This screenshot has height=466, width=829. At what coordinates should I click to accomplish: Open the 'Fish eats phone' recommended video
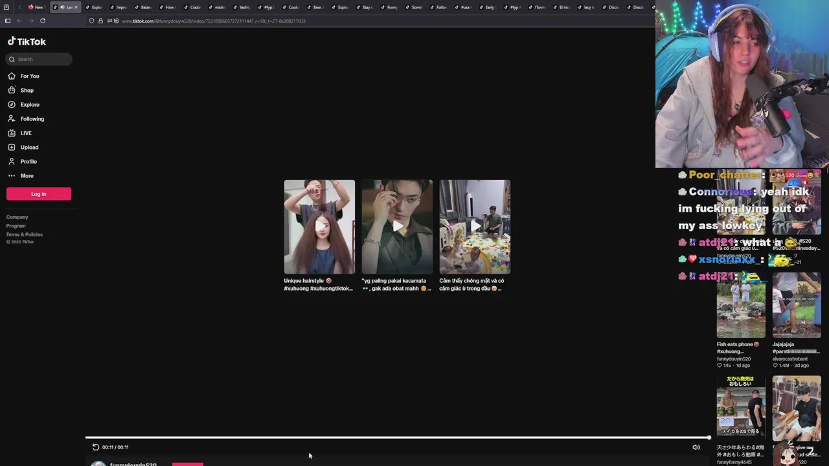click(741, 305)
